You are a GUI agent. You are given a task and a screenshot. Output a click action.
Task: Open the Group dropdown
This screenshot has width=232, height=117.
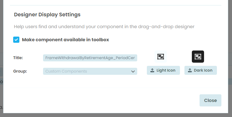(90, 71)
